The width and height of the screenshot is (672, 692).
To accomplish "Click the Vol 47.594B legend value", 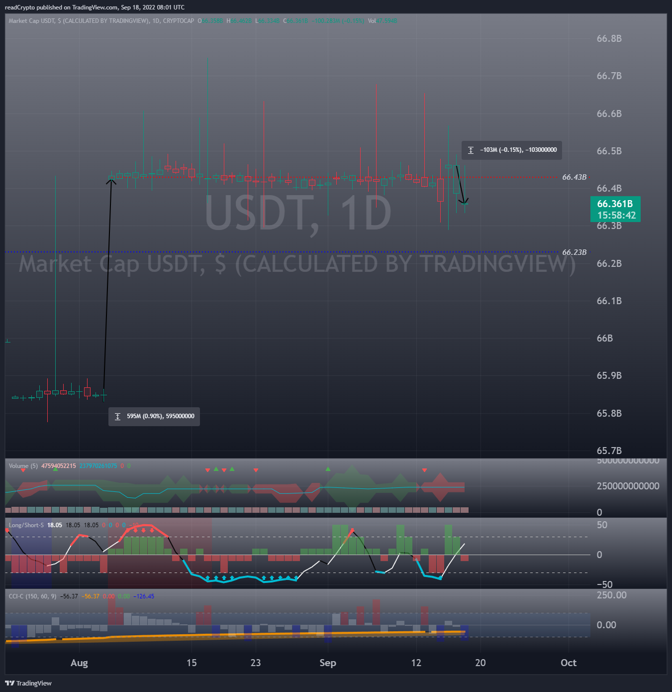I will coord(382,20).
